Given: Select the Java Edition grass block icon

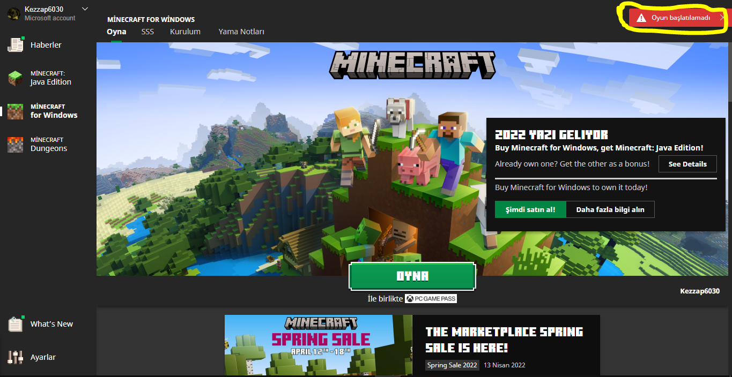Looking at the screenshot, I should (x=15, y=78).
